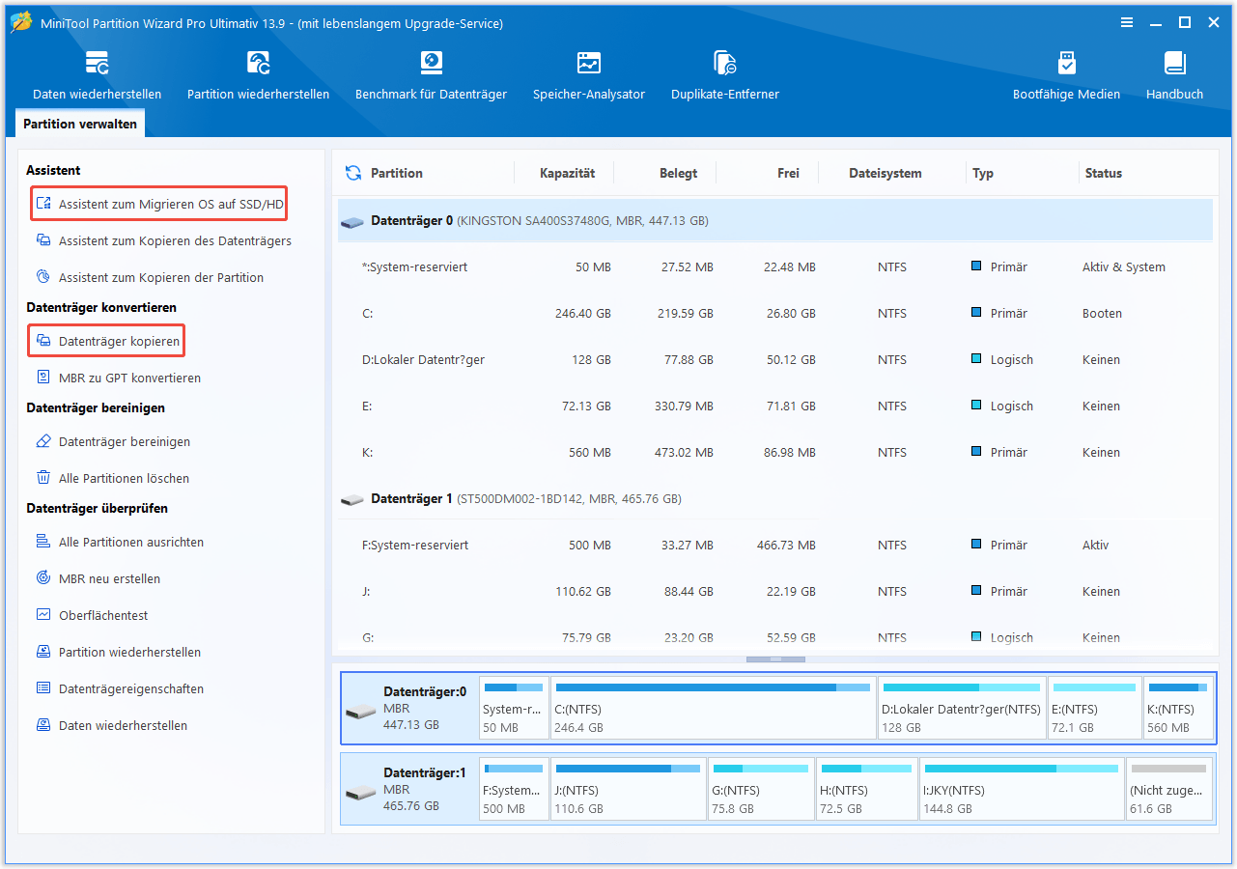Select the H:(NTFS) 72.5 GB block
1237x869 pixels.
pos(866,789)
